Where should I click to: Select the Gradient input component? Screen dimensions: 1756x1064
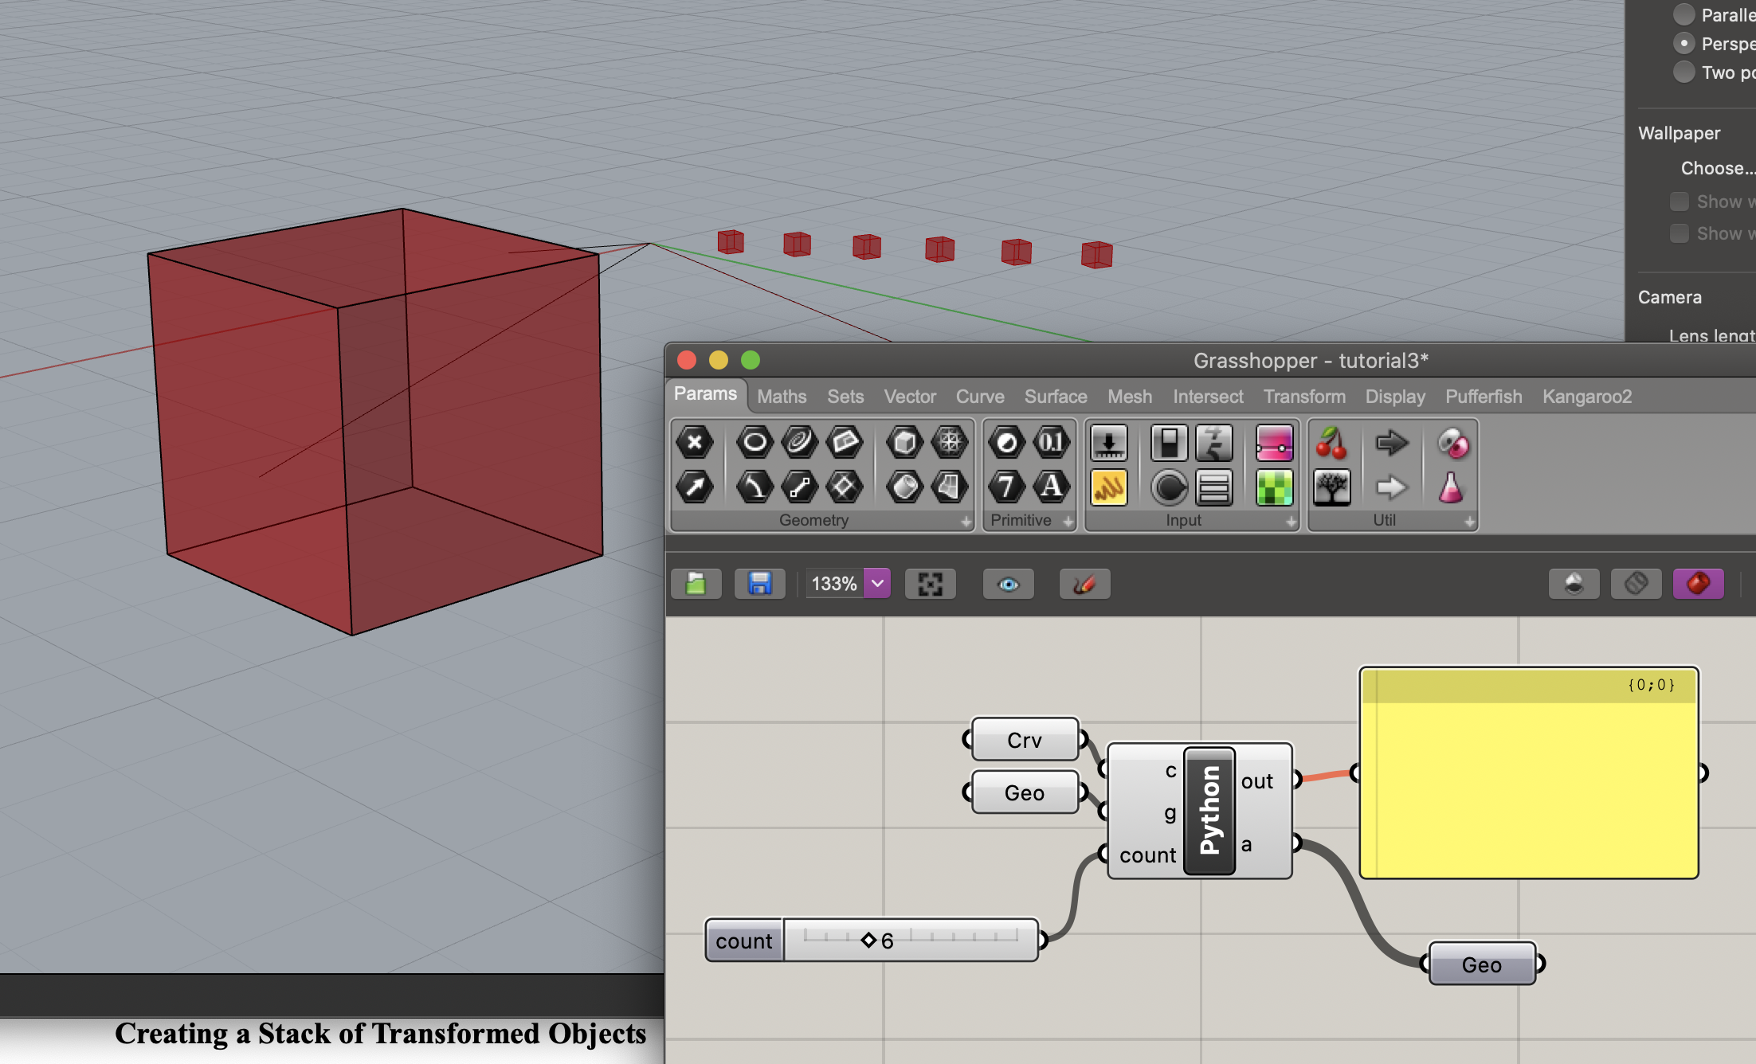[x=1273, y=443]
